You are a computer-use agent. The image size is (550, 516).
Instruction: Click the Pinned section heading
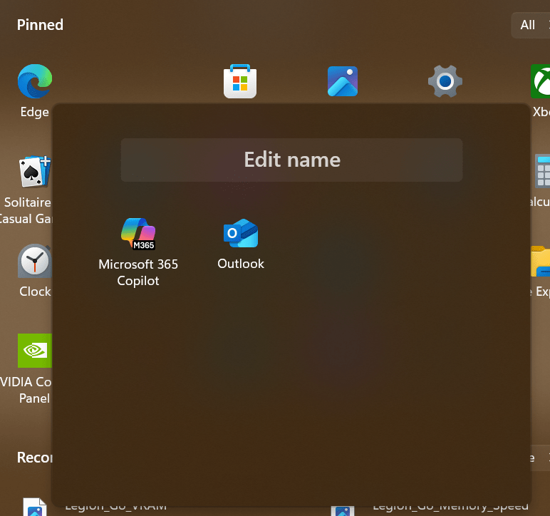(40, 25)
